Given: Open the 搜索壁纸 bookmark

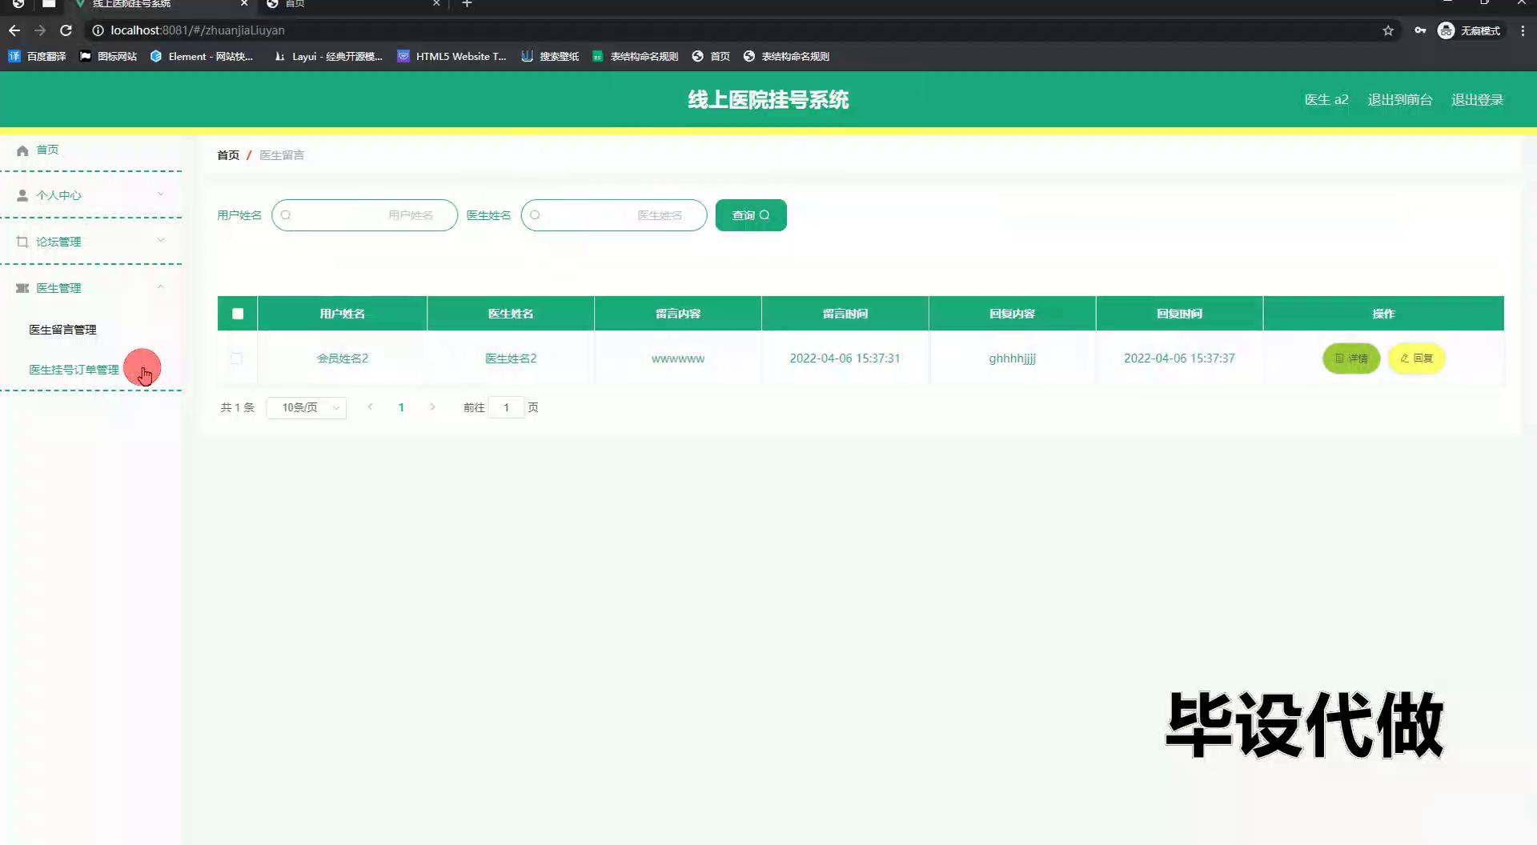Looking at the screenshot, I should coord(550,56).
